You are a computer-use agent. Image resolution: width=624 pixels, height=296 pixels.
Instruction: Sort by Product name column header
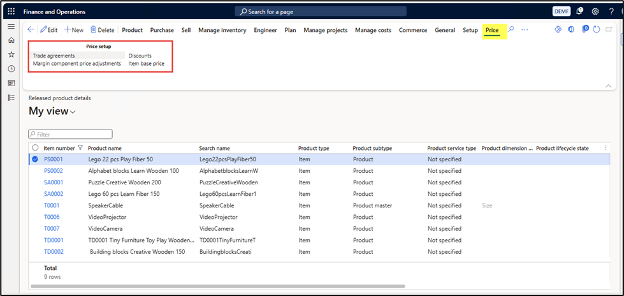(x=105, y=148)
